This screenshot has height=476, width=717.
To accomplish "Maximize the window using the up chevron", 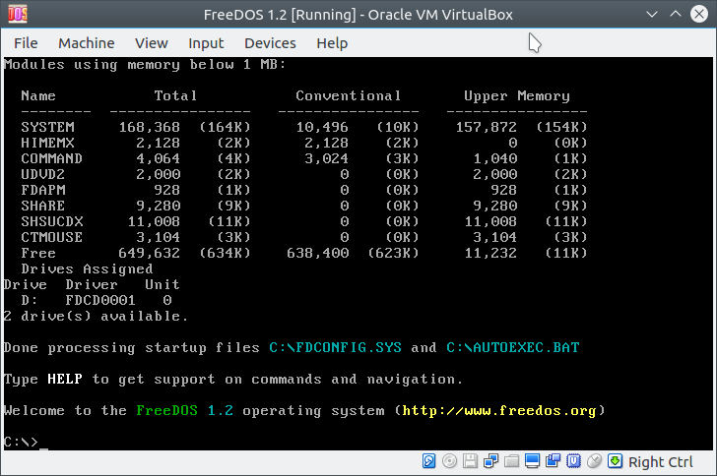I will pyautogui.click(x=676, y=14).
